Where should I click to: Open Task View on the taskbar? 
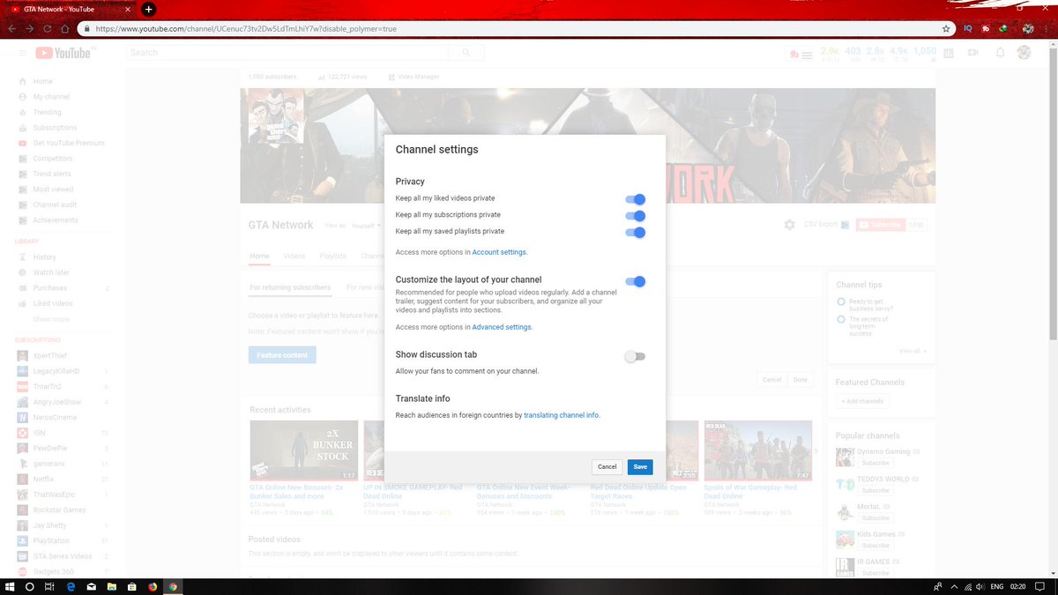tap(51, 586)
